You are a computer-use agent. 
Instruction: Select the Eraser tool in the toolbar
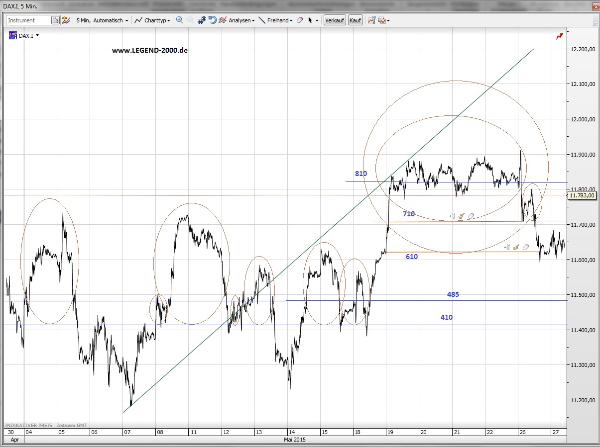tap(300, 20)
